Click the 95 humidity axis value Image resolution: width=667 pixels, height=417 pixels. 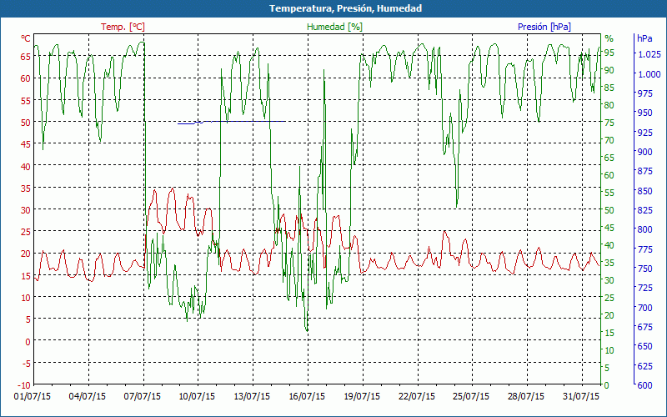click(609, 53)
